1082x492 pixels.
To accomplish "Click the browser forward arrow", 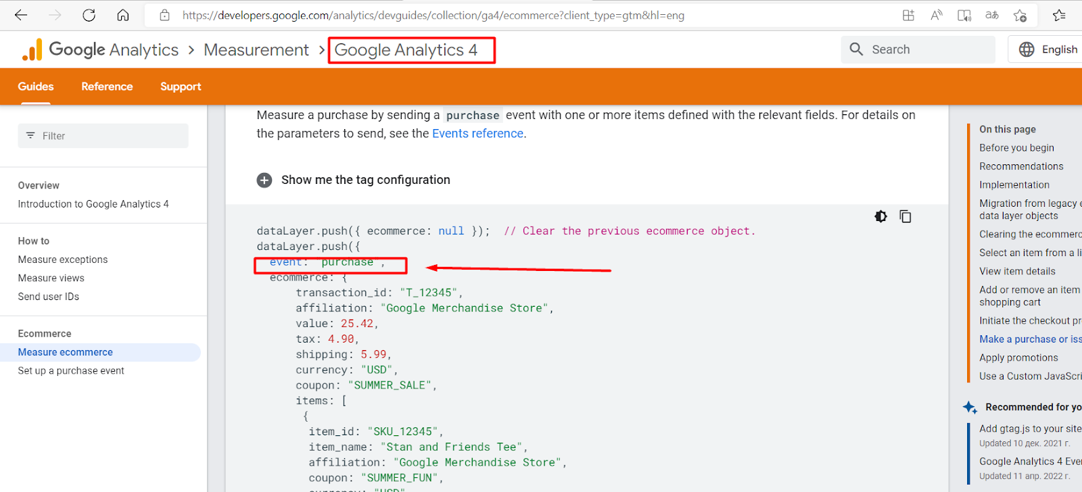I will tap(55, 15).
